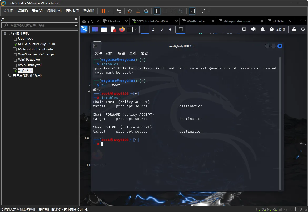Screen dimensions: 308x212
Task: Revert the VM to its previous snapshot
Action: (138, 11)
